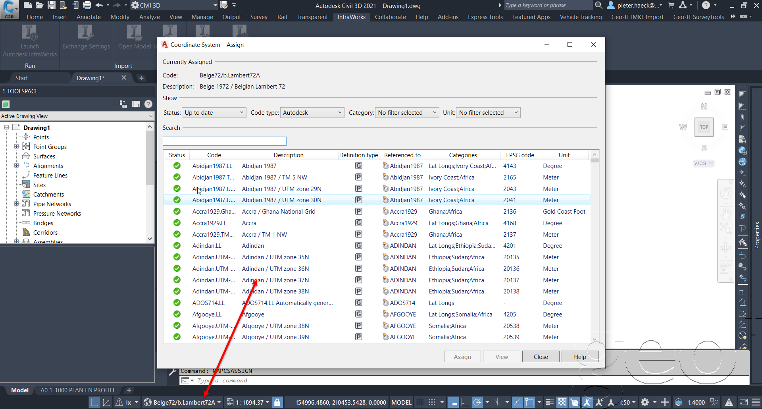762x409 pixels.
Task: Click the status green check for Abidjan1987.LL
Action: pos(177,166)
